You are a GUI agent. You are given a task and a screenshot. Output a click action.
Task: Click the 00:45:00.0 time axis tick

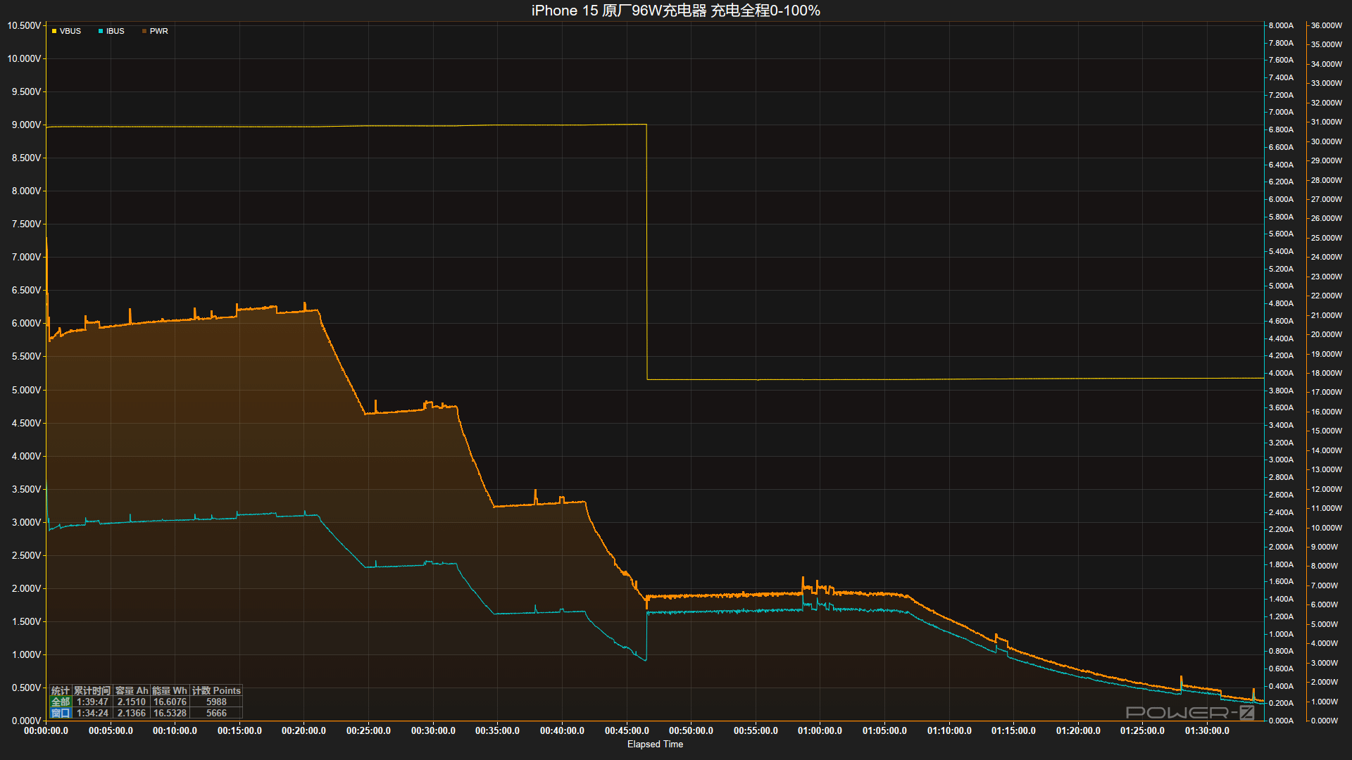tap(627, 730)
